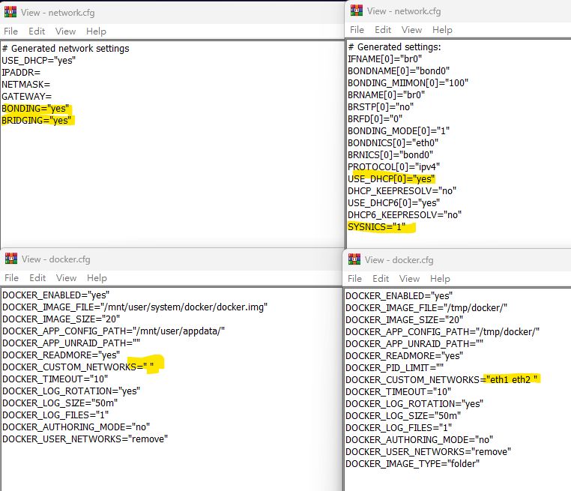Screen dimensions: 571x491
Task: Click the USE_DHCP6[0]="yes" line
Action: coord(393,203)
